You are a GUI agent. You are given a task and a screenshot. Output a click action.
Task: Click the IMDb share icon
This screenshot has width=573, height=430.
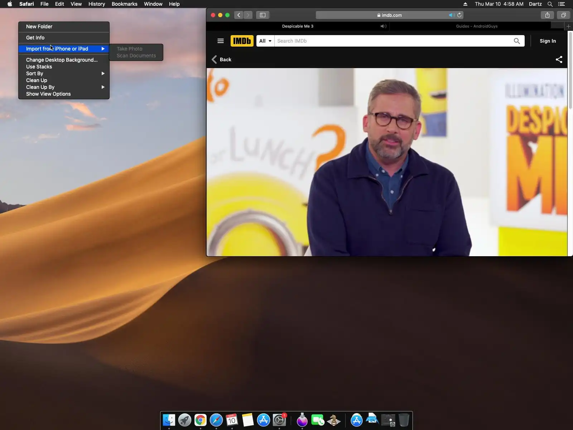coord(559,59)
